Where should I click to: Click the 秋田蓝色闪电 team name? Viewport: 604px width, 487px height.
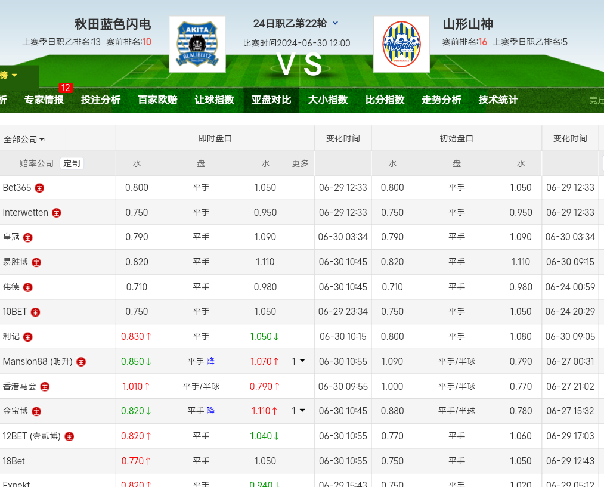pos(112,24)
